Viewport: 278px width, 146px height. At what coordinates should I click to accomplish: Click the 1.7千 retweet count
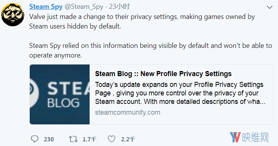coord(89,139)
